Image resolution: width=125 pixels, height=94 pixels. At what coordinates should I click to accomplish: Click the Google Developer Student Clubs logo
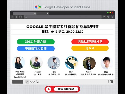[x=63, y=7]
